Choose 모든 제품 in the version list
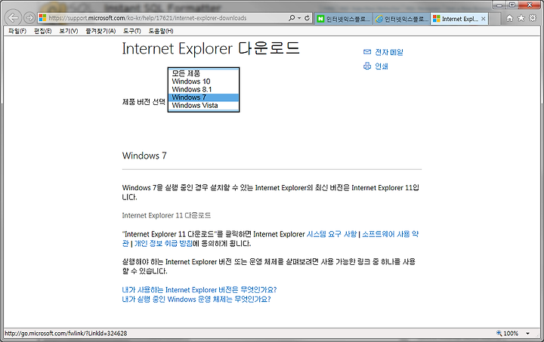The width and height of the screenshot is (544, 342). (x=204, y=73)
